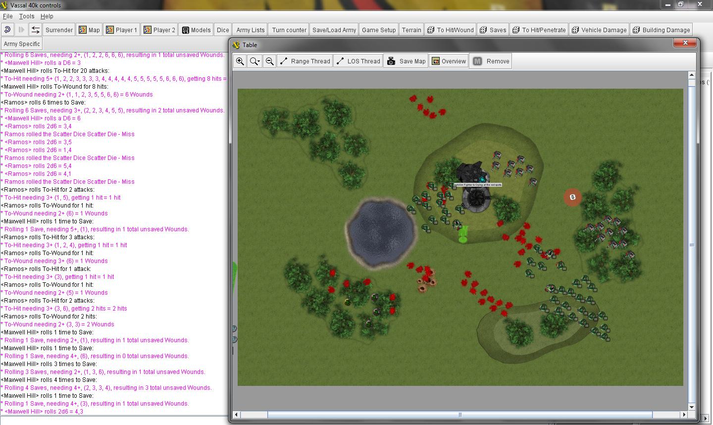Click the Remove markers button

tap(491, 61)
